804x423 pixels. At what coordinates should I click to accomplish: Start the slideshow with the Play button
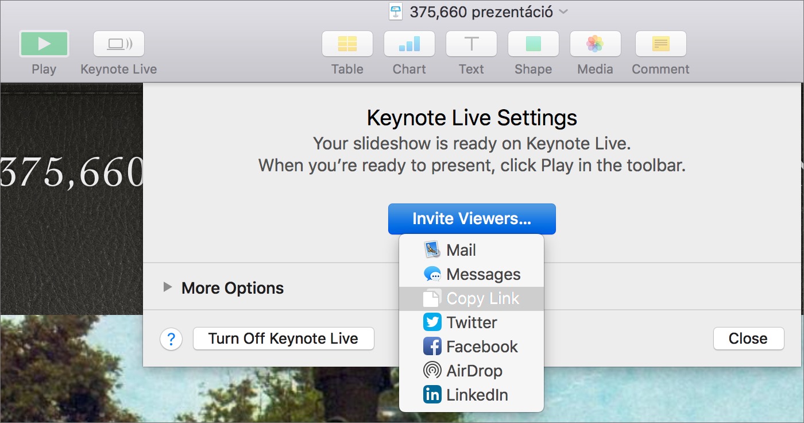pos(44,44)
